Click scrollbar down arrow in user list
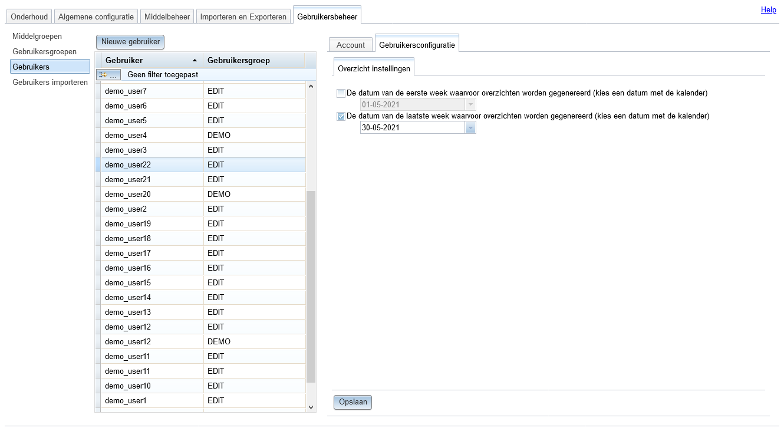Screen dimensions: 784x431 [311, 407]
